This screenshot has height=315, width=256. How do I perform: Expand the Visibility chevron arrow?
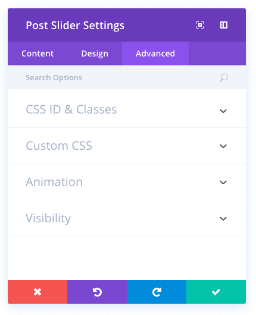pos(223,219)
